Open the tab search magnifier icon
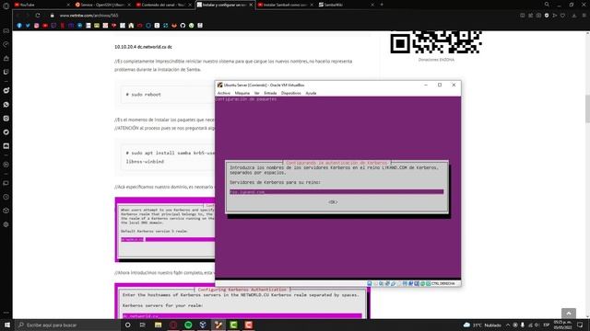This screenshot has width=590, height=331. pos(547,5)
